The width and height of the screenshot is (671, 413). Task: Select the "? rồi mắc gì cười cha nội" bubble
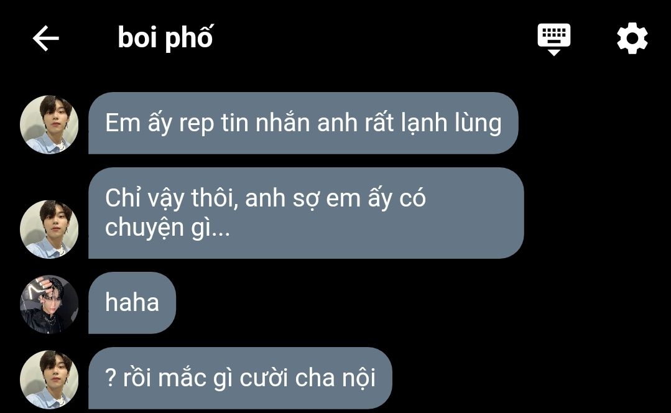240,378
